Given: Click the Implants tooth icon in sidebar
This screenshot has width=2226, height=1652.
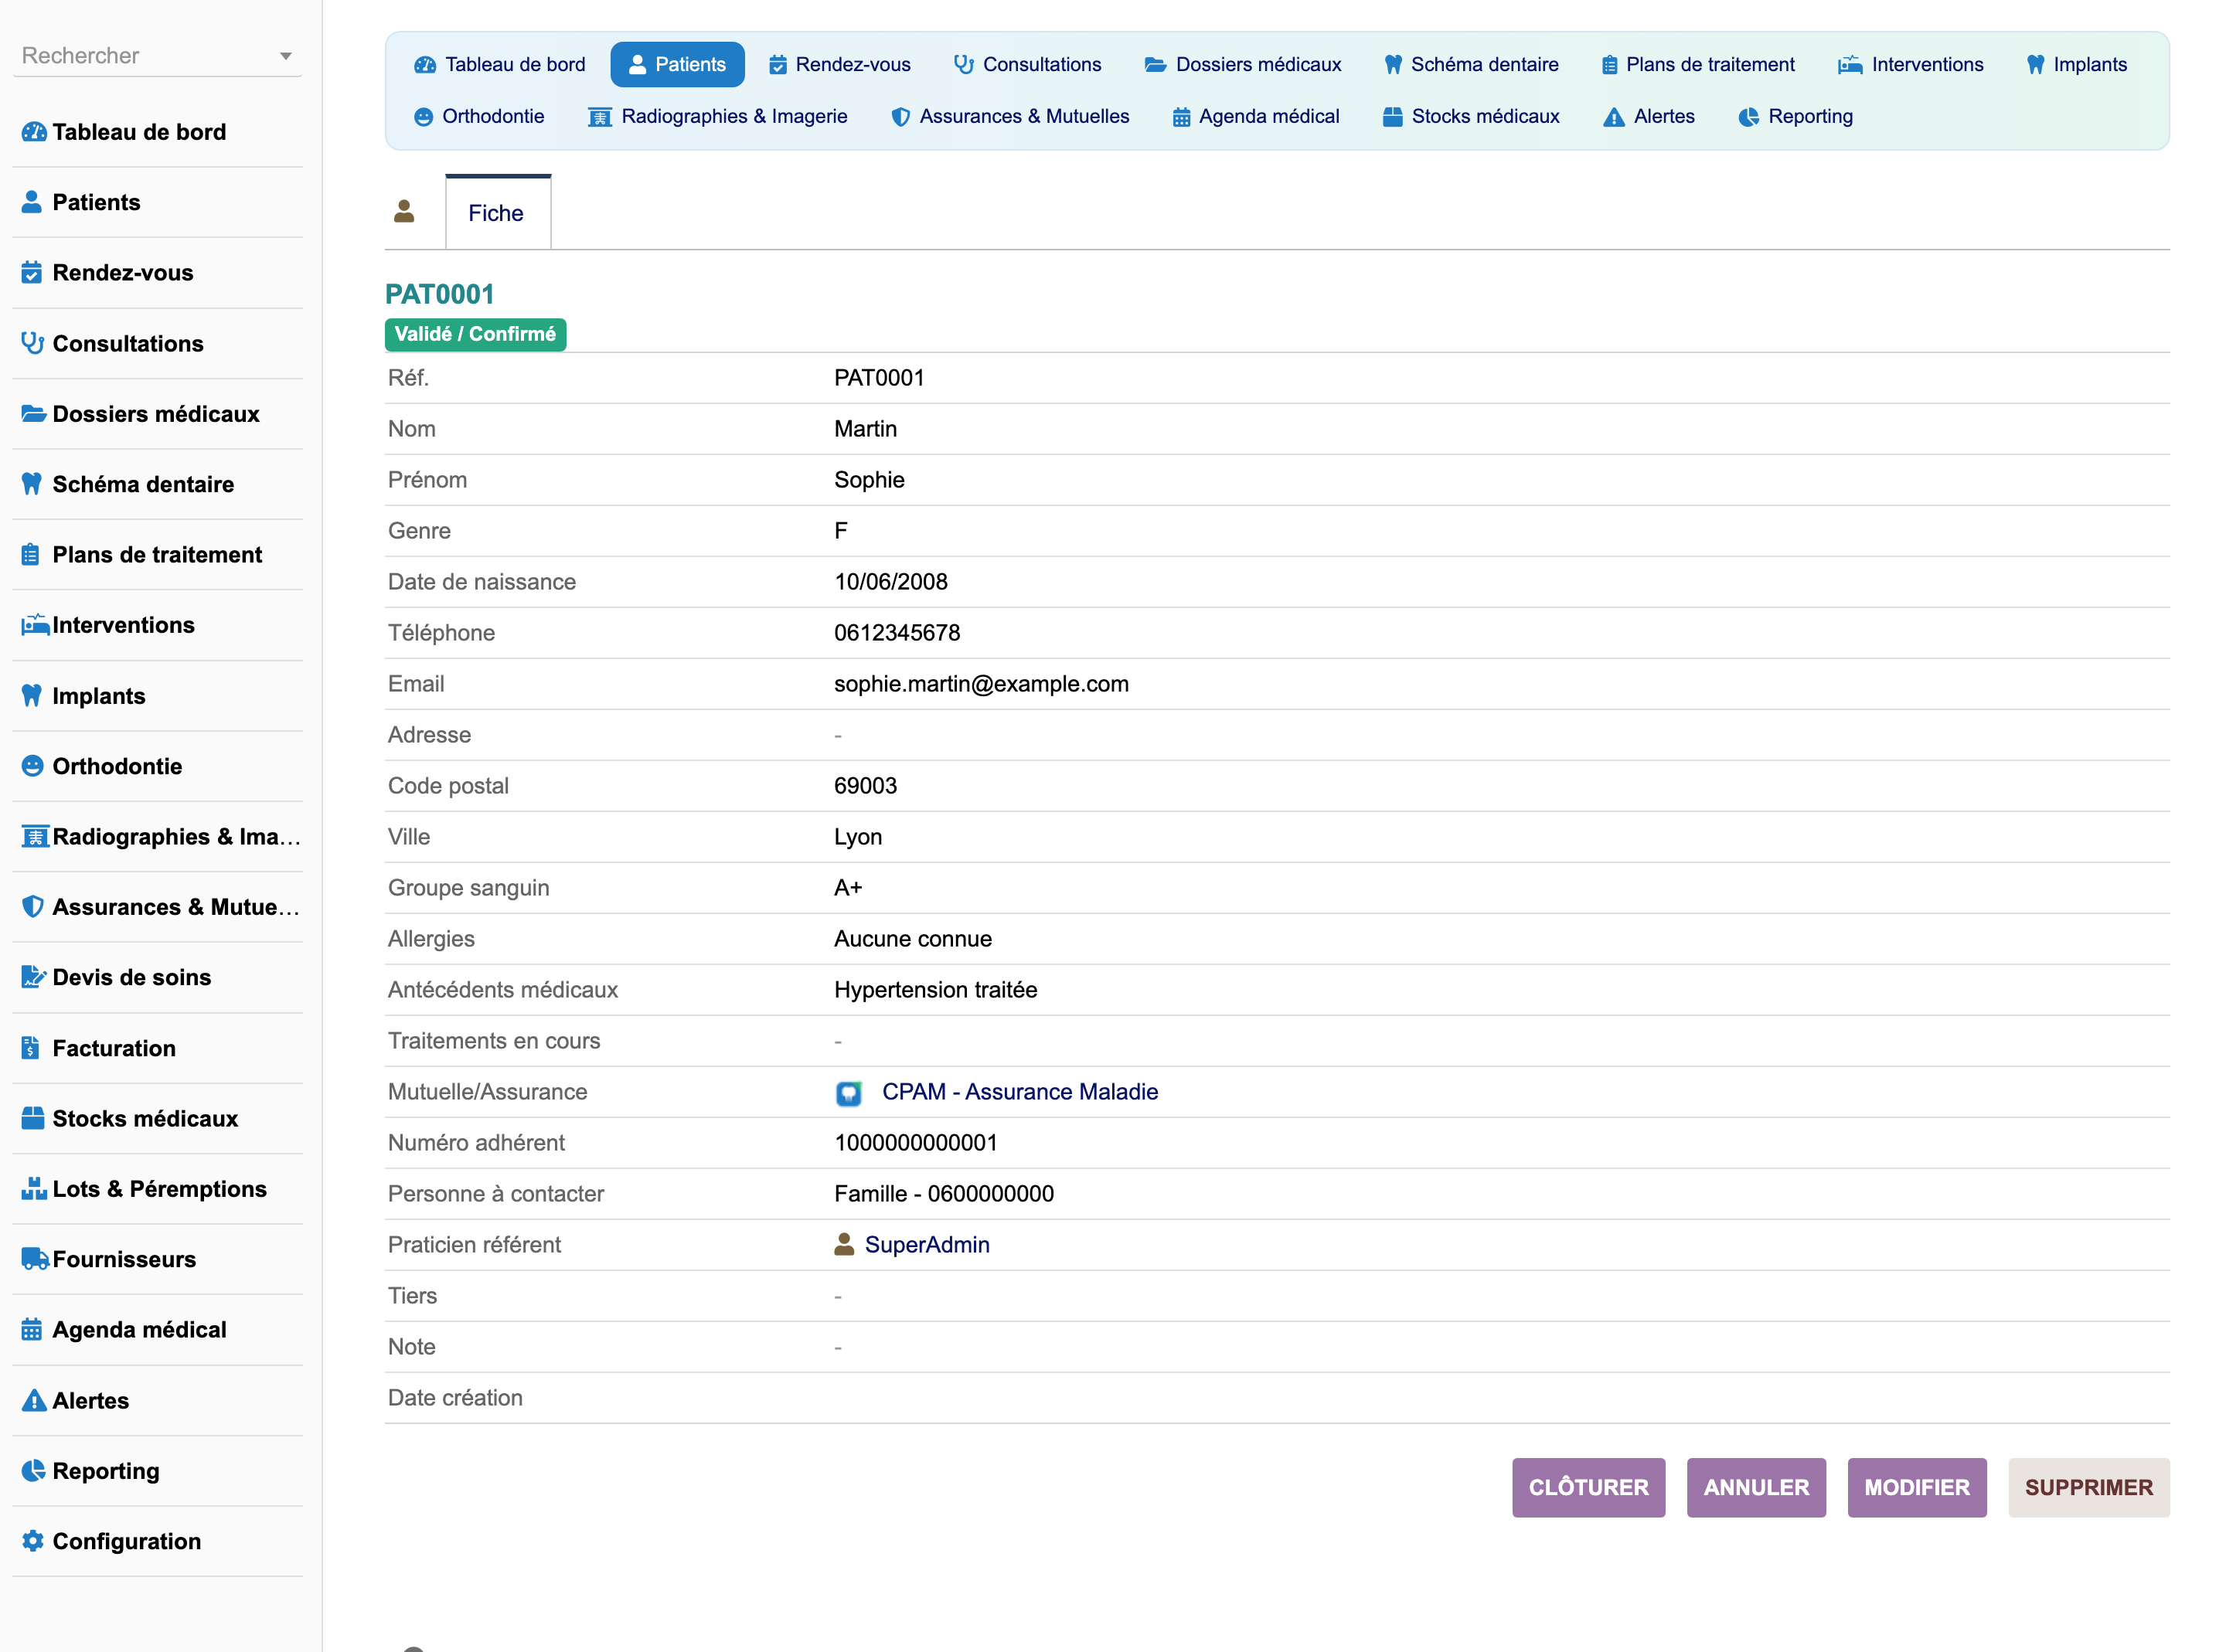Looking at the screenshot, I should pos(32,695).
